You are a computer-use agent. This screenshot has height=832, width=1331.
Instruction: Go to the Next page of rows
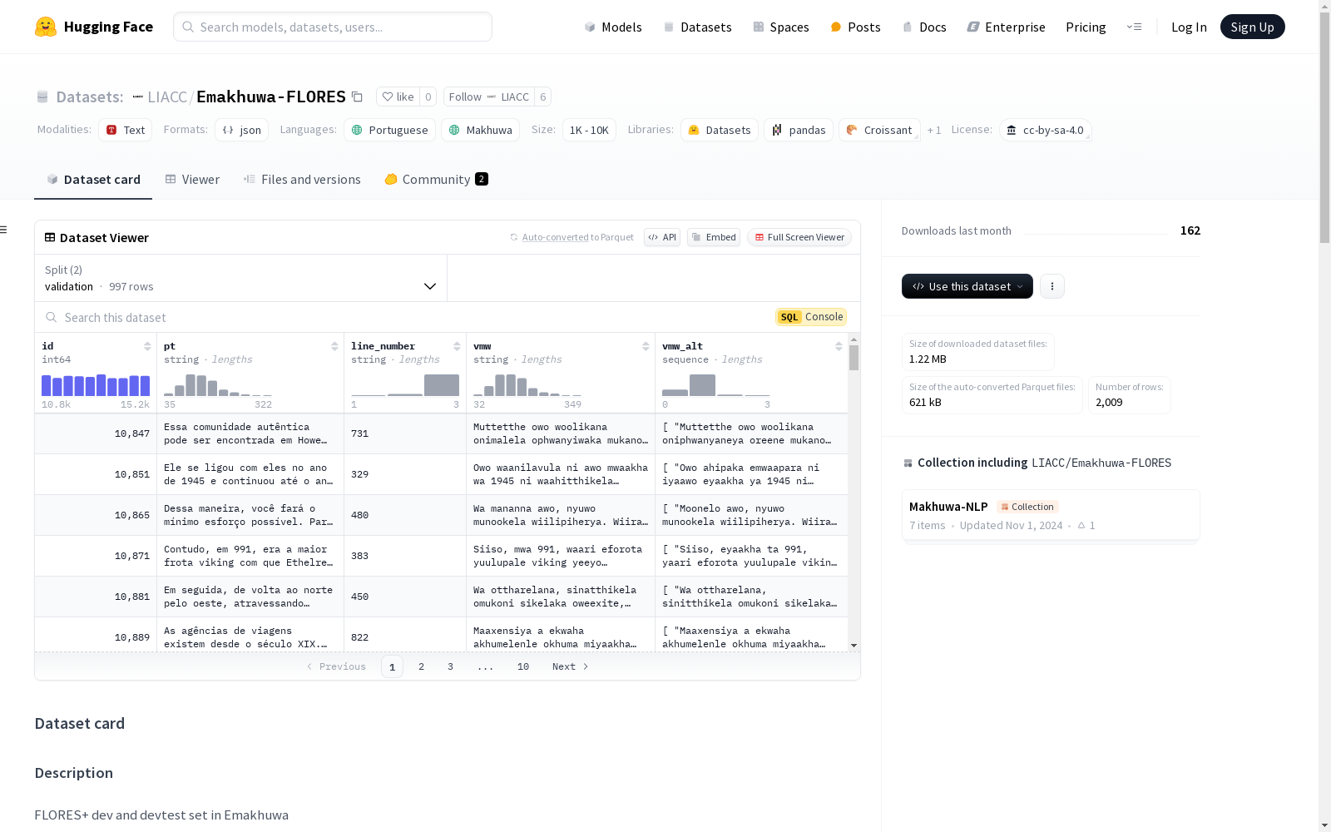[x=571, y=666]
